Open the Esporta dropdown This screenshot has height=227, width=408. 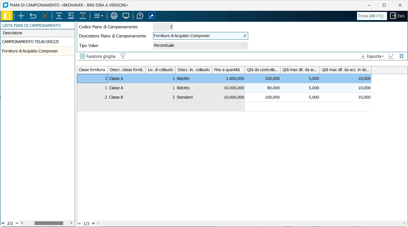372,56
